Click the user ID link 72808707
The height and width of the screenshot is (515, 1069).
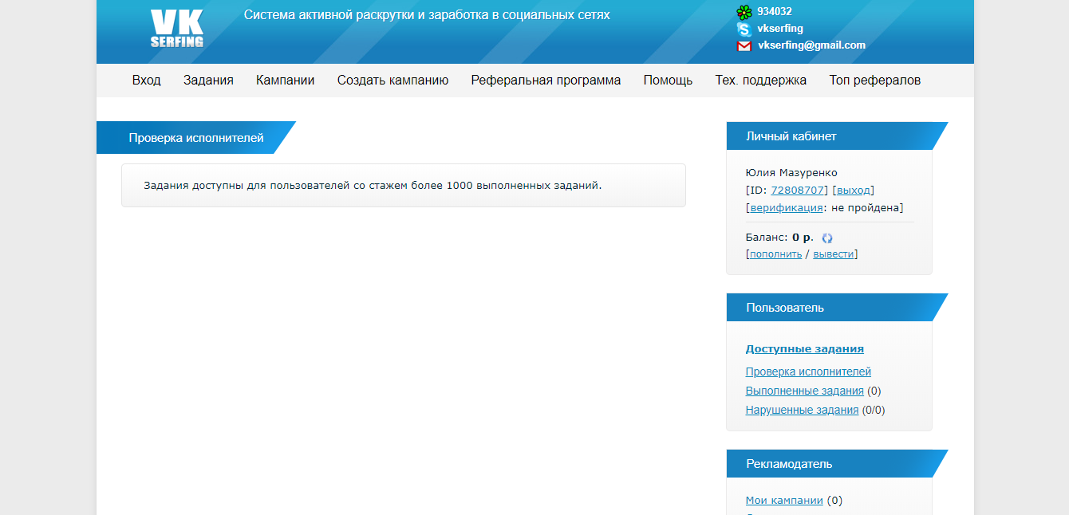(797, 191)
